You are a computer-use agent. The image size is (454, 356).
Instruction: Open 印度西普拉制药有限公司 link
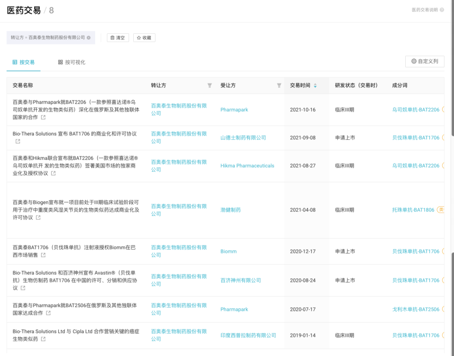pos(248,335)
